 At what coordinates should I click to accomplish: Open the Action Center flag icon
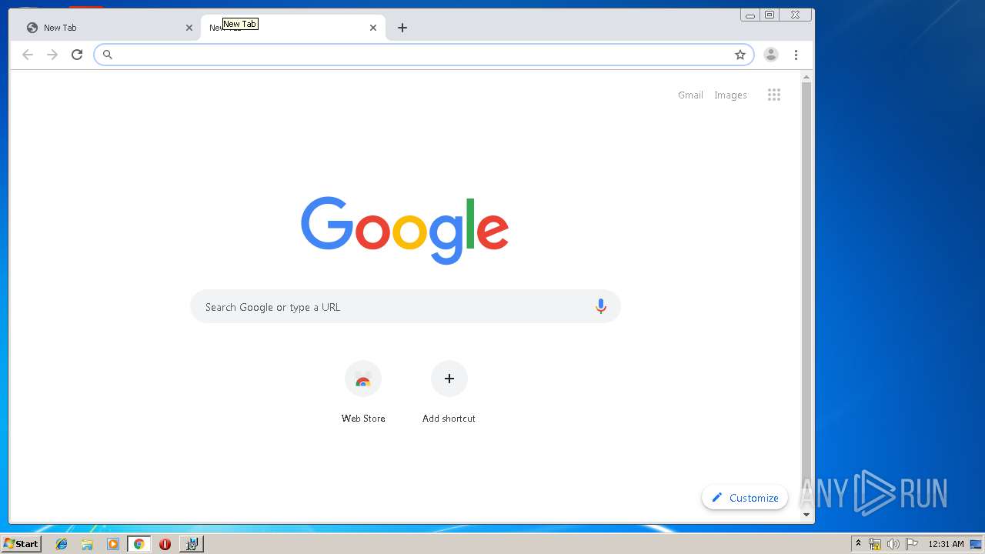pos(912,544)
